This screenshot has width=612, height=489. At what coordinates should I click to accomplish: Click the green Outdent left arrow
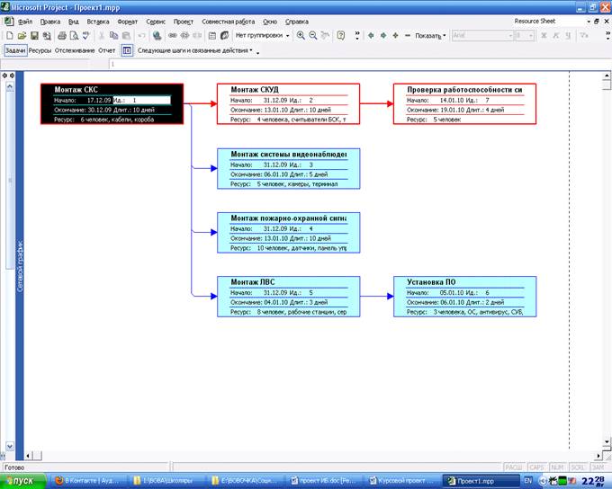371,35
